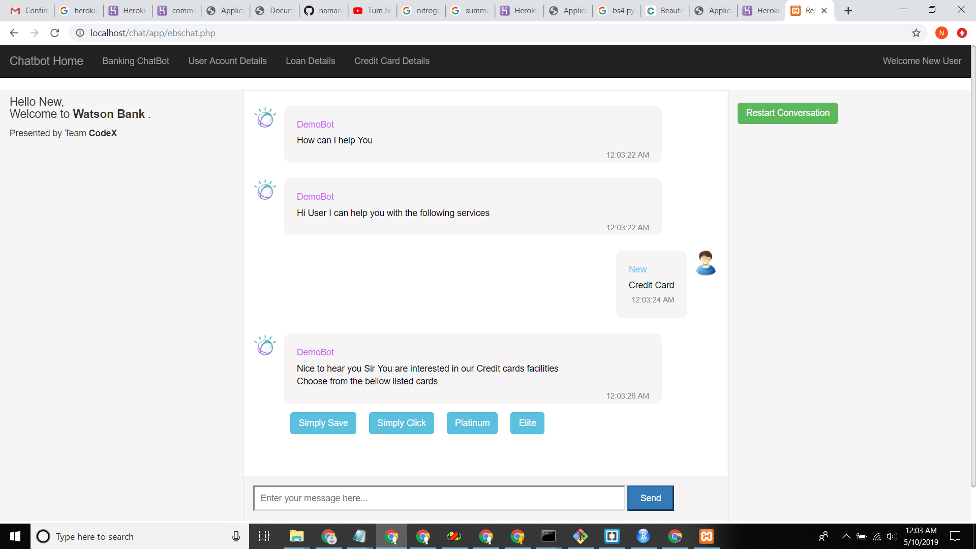Open Task View from the taskbar

pos(264,536)
